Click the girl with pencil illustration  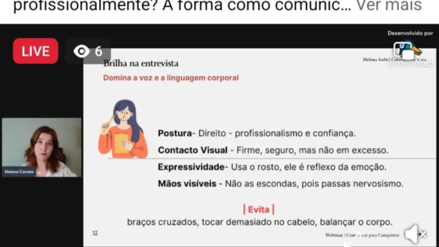pyautogui.click(x=123, y=129)
